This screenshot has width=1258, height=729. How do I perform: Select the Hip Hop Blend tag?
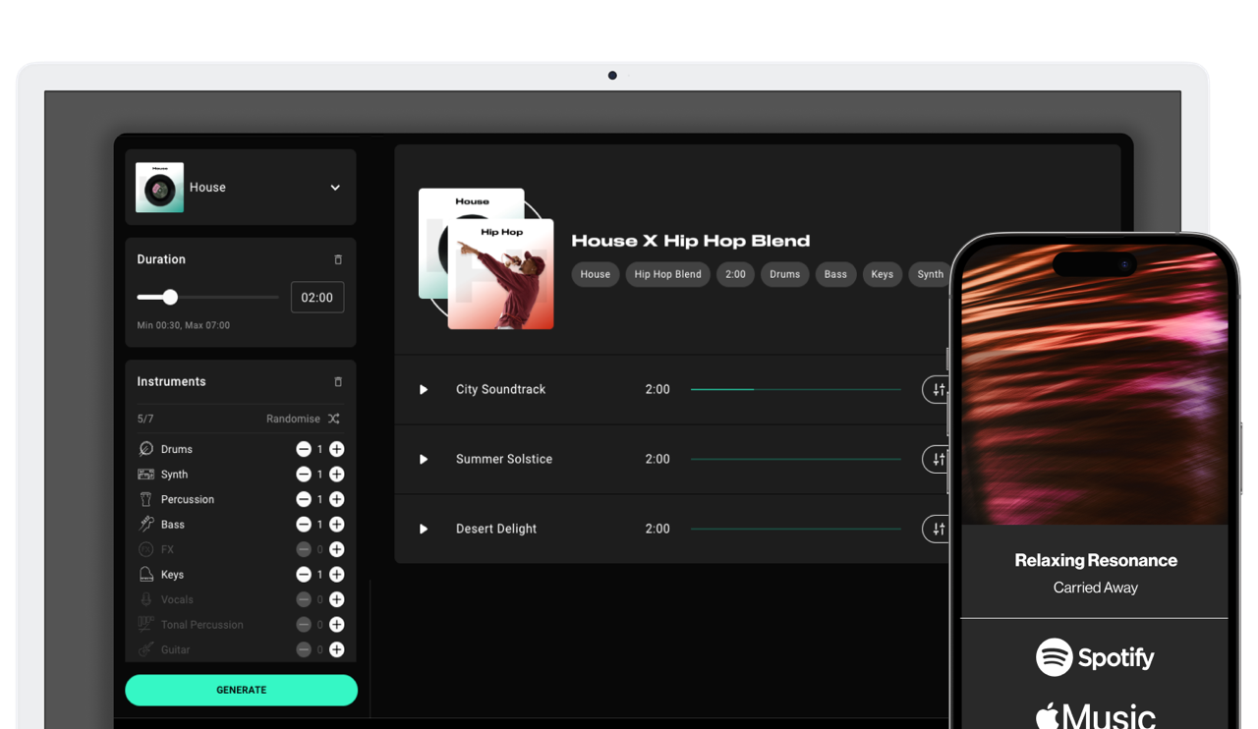(667, 274)
